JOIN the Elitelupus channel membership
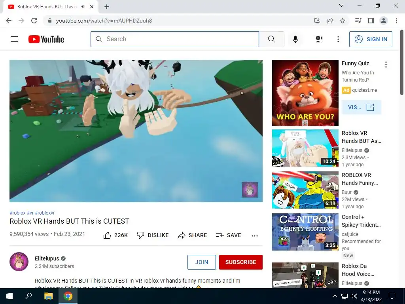405x304 pixels. [x=201, y=262]
